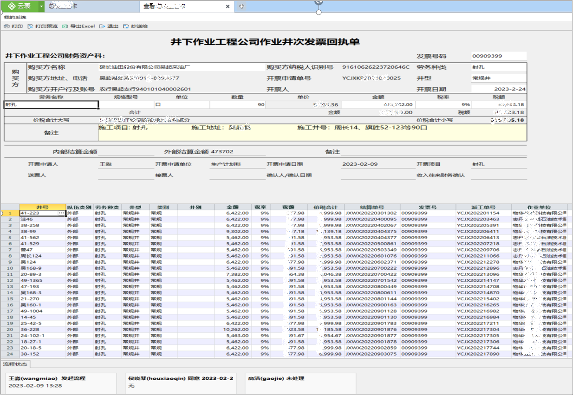Click the 侯晓琴(houxiaoqin) 同意 status card
The width and height of the screenshot is (573, 395).
pos(181,382)
